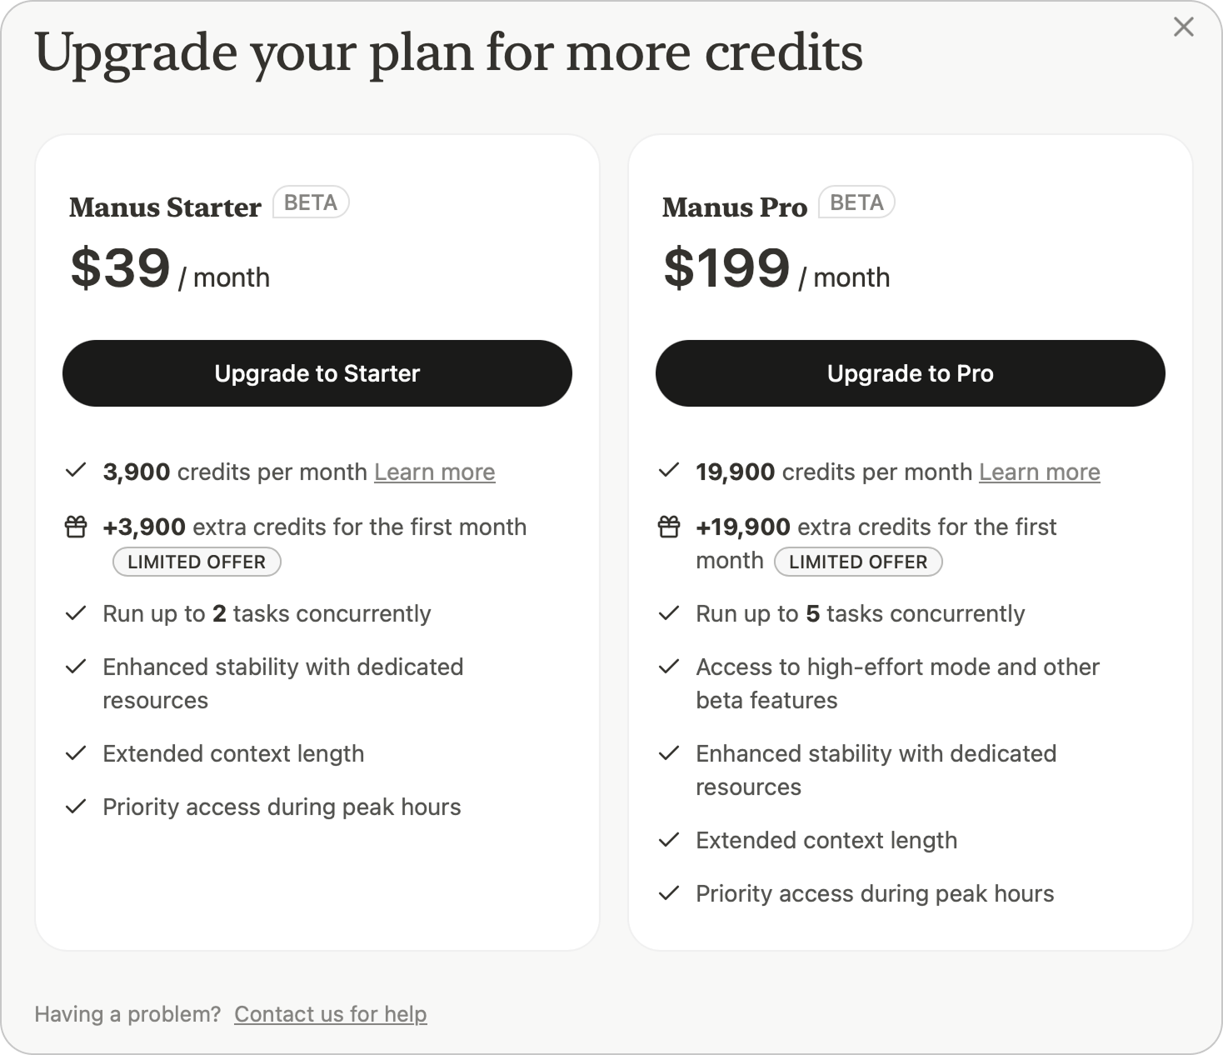Click the gift icon beside +19,900 extra credits

pyautogui.click(x=669, y=527)
